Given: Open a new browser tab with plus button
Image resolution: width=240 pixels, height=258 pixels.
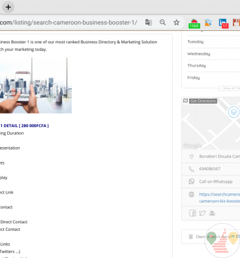Looking at the screenshot, I should point(8,7).
